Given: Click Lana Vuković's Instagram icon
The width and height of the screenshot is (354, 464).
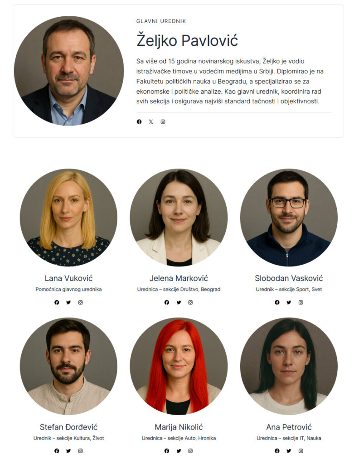Looking at the screenshot, I should click(81, 302).
